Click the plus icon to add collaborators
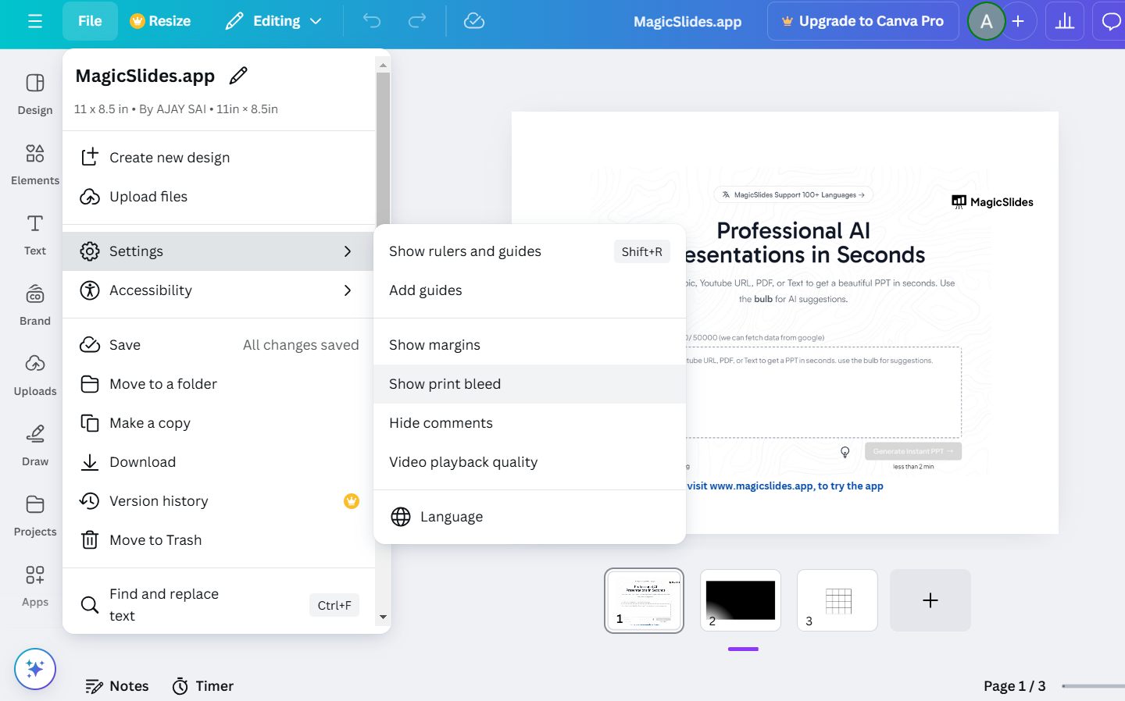 pyautogui.click(x=1018, y=21)
